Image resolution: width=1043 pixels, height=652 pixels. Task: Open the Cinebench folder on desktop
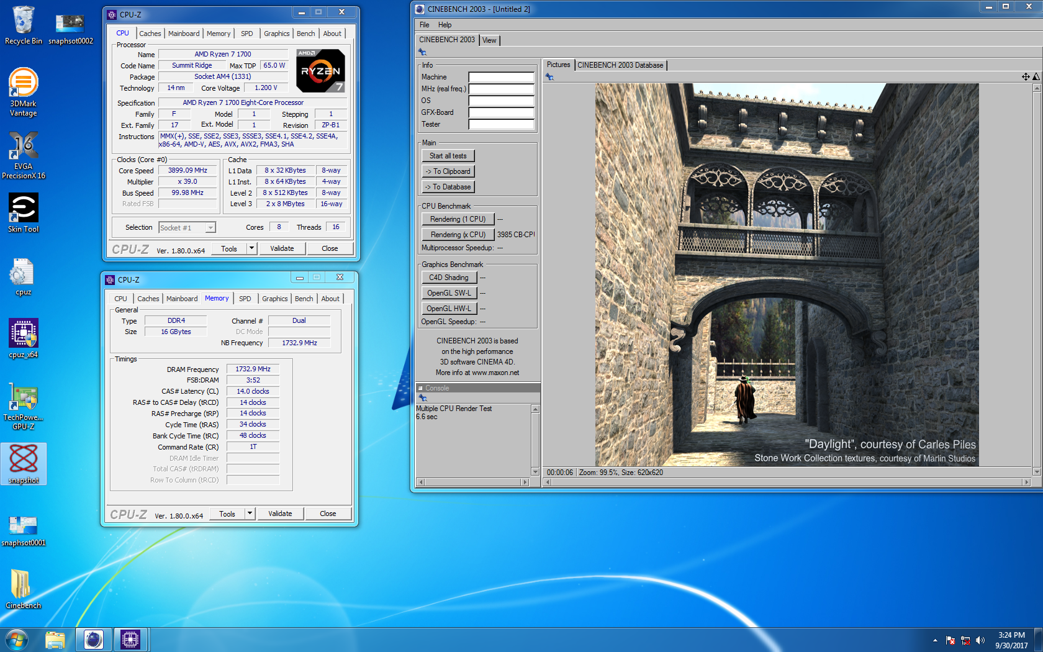tap(23, 589)
